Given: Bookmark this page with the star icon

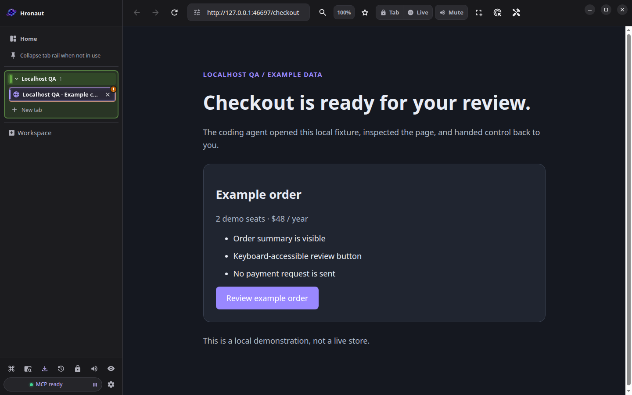Looking at the screenshot, I should tap(365, 12).
